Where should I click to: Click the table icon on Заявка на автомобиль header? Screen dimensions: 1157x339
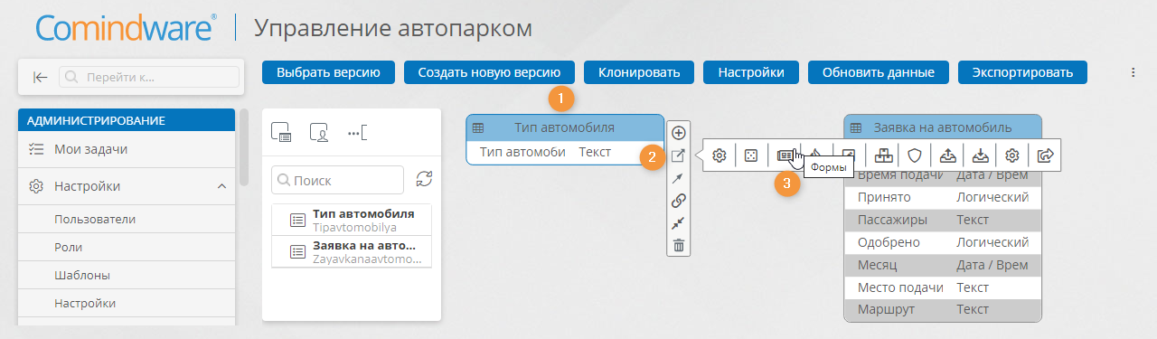pyautogui.click(x=856, y=128)
